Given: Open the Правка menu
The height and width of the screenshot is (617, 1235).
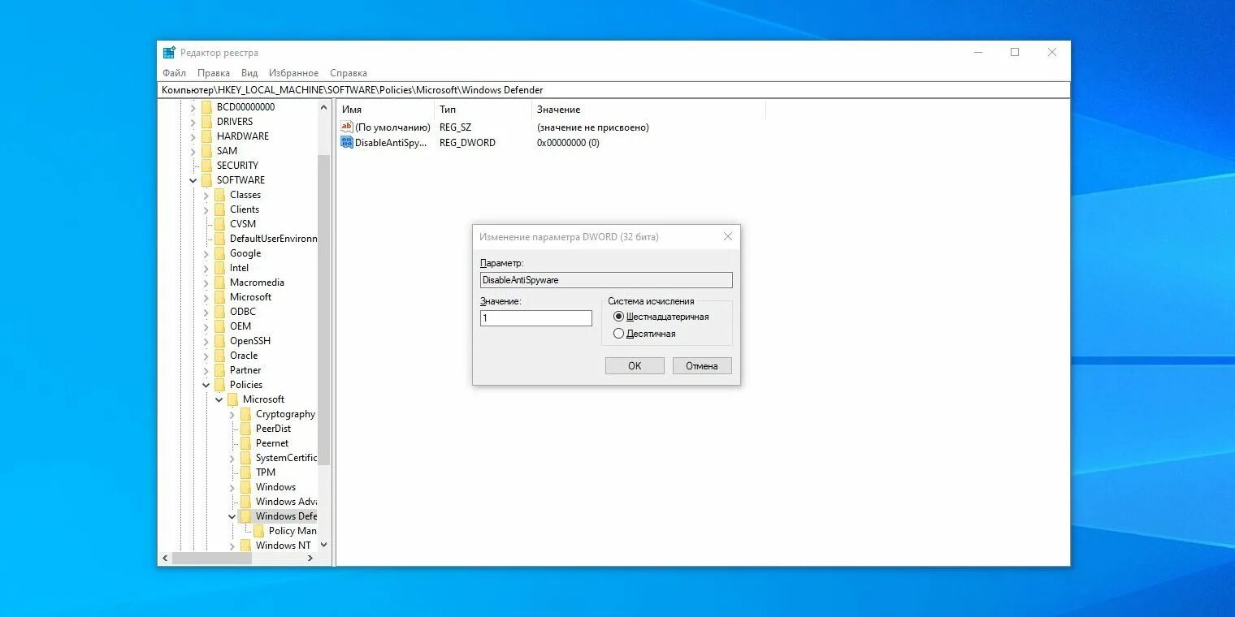Looking at the screenshot, I should [214, 73].
